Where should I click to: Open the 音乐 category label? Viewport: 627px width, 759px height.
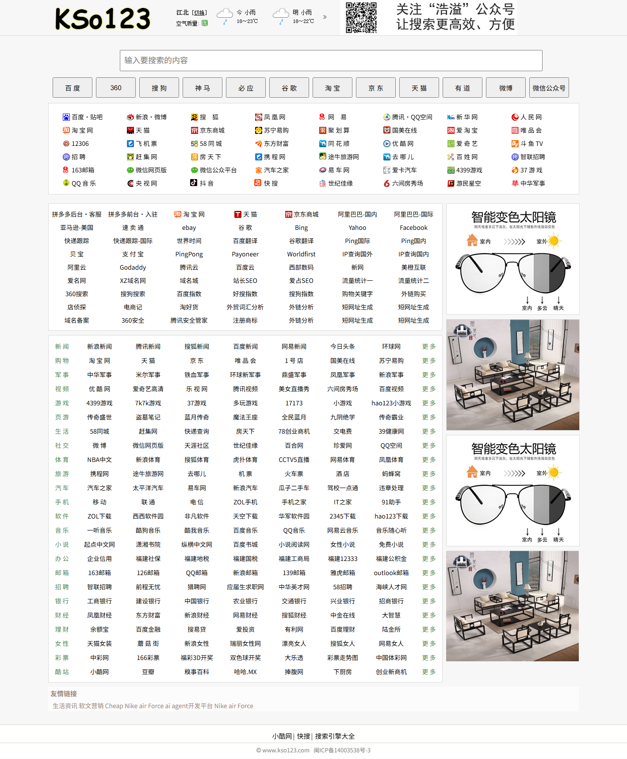coord(62,530)
